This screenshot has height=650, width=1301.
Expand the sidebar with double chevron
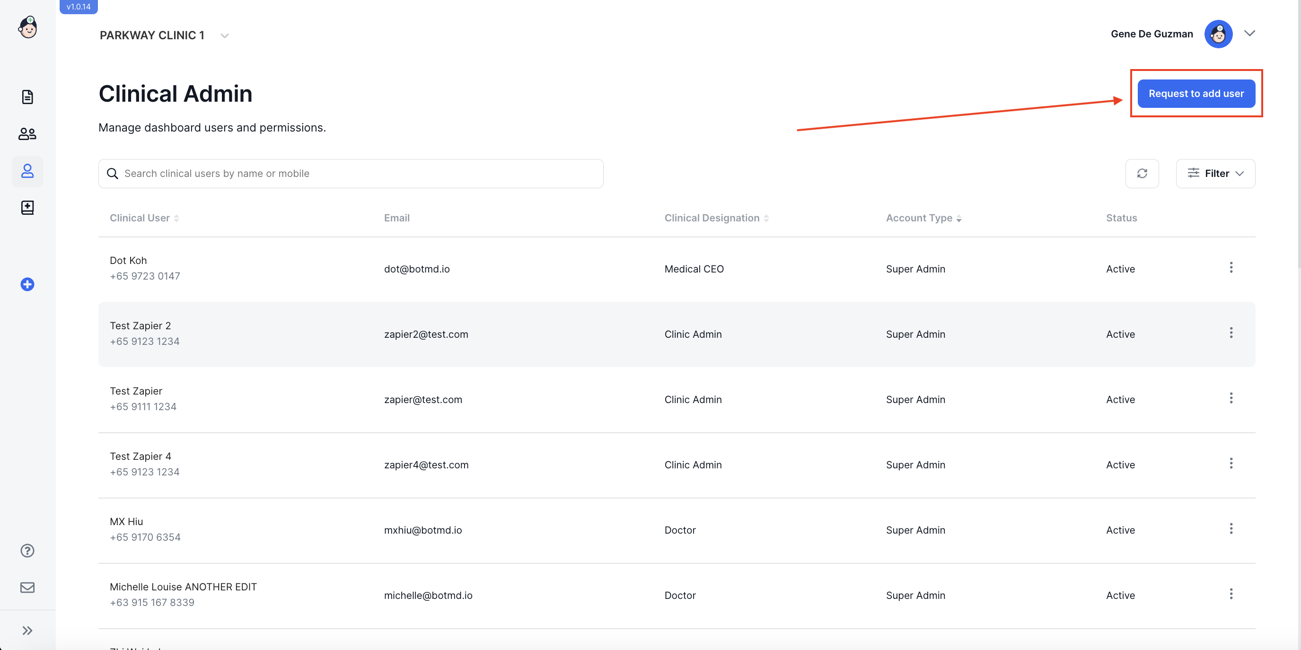click(27, 630)
